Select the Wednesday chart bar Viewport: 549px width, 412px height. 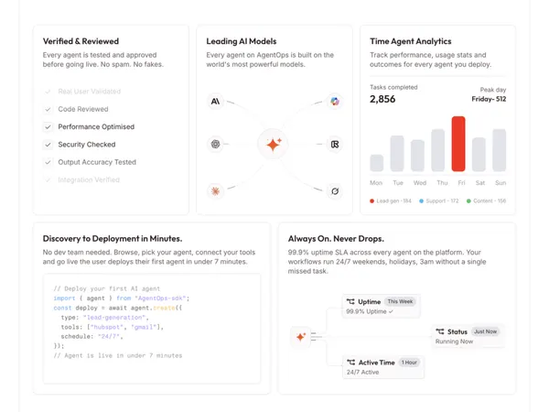coord(417,156)
